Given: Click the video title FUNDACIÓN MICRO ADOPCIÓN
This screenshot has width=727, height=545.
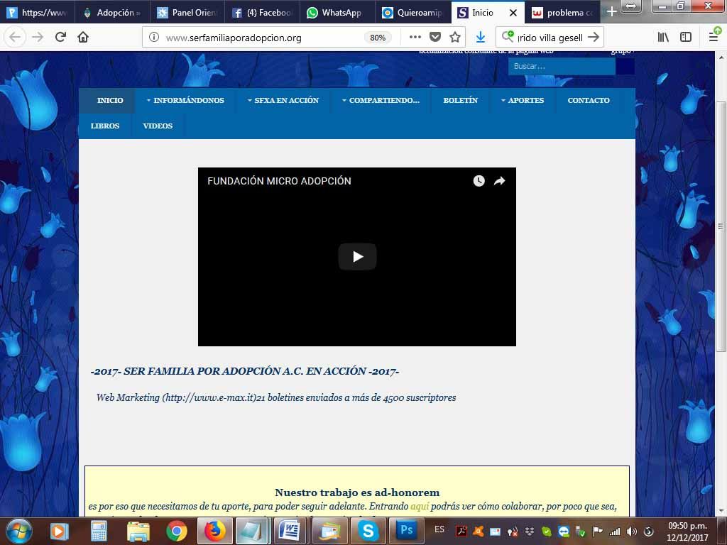Looking at the screenshot, I should [279, 181].
